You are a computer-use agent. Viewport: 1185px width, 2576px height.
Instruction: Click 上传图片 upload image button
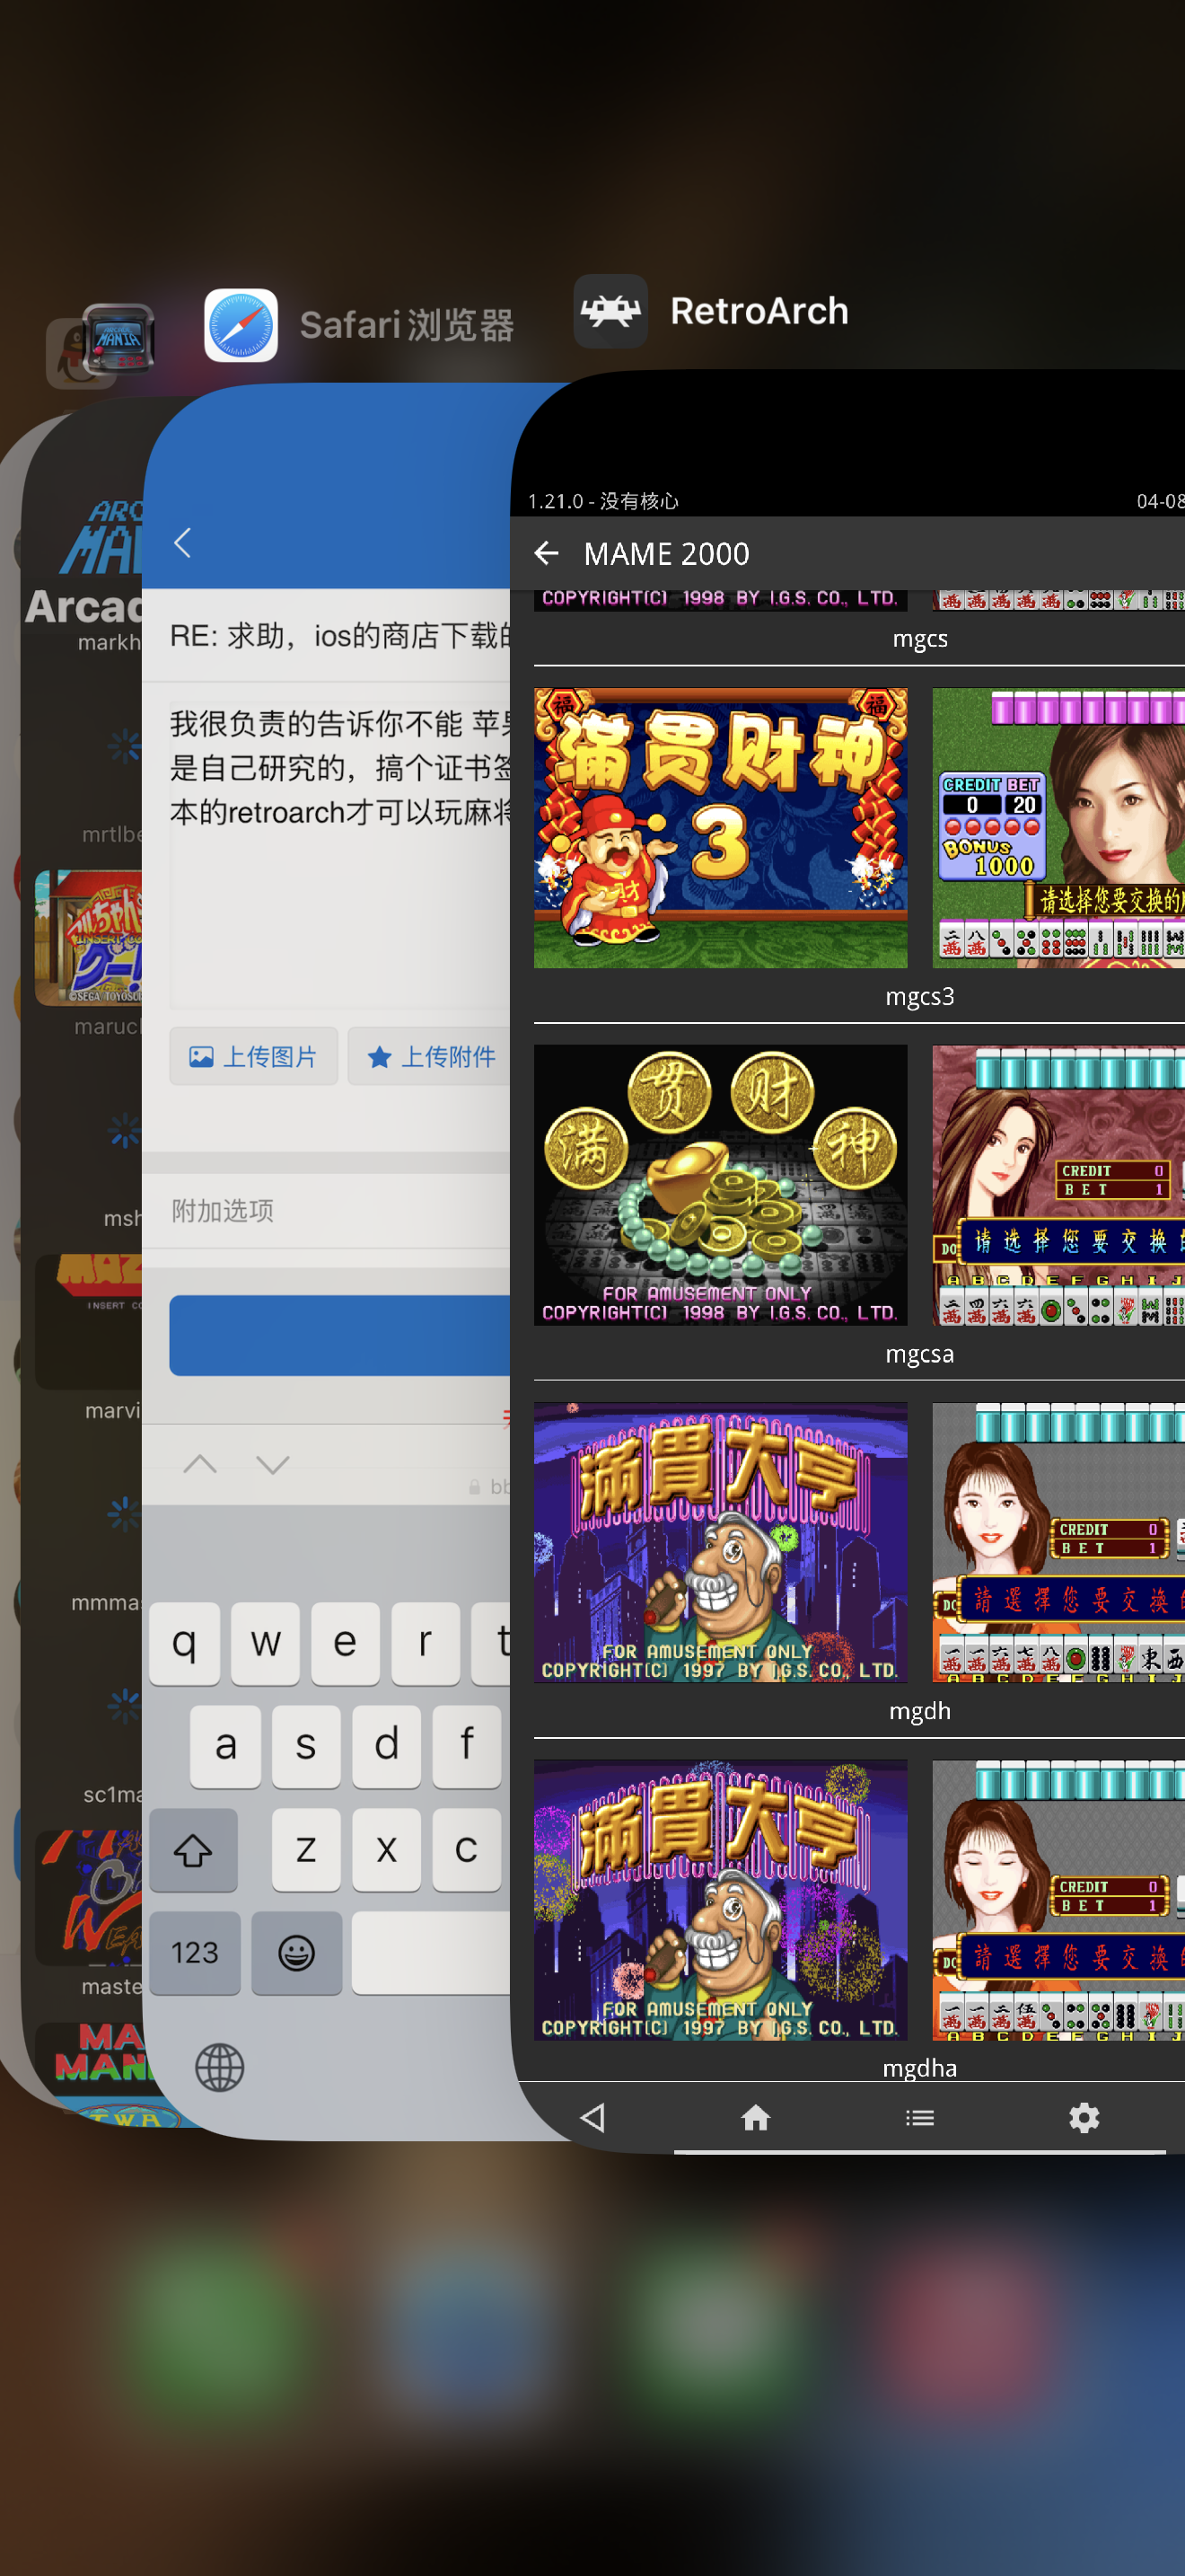click(254, 1056)
